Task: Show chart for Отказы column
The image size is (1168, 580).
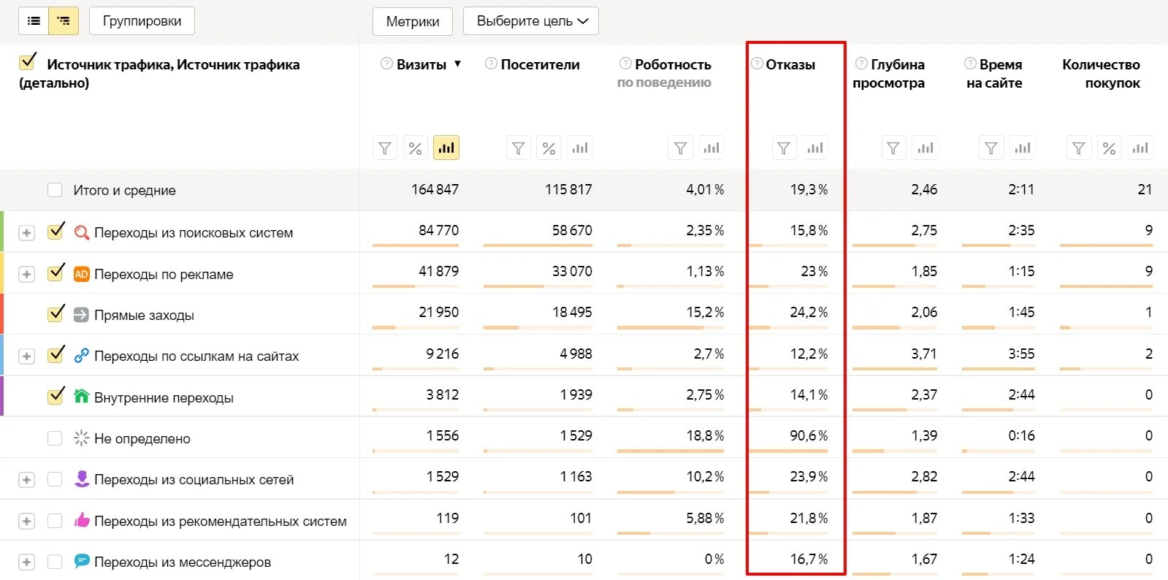Action: (x=815, y=148)
